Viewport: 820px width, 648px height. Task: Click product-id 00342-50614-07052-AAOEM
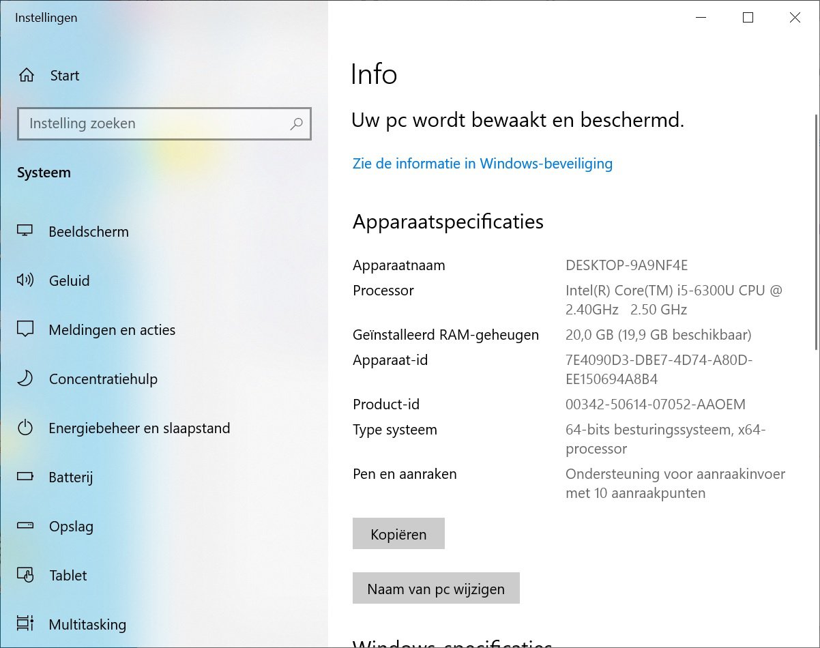pyautogui.click(x=656, y=404)
